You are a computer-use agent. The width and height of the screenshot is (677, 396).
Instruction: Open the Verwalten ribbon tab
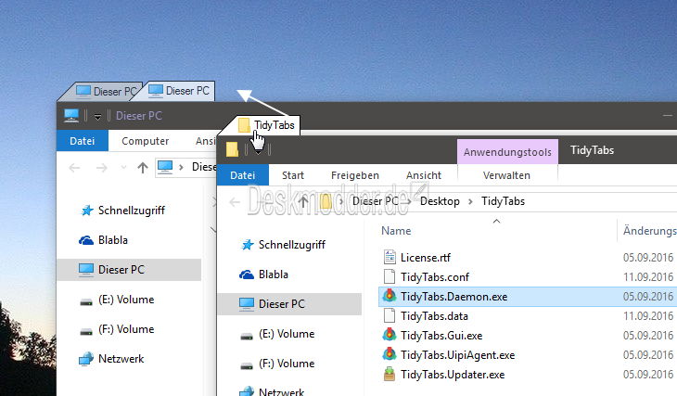(506, 175)
